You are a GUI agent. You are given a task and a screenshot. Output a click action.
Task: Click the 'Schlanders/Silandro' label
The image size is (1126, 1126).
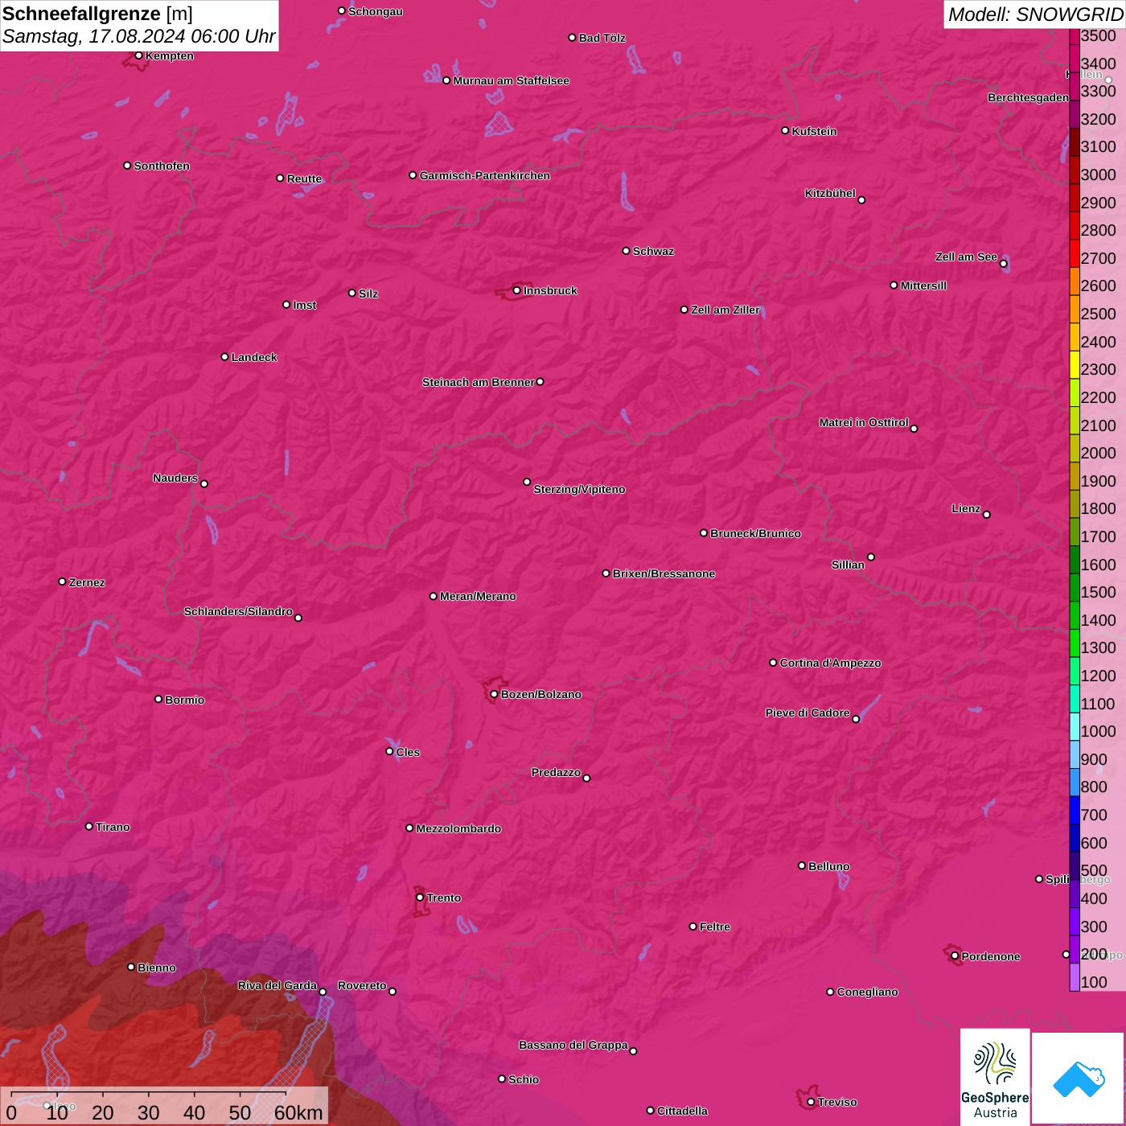click(x=239, y=611)
